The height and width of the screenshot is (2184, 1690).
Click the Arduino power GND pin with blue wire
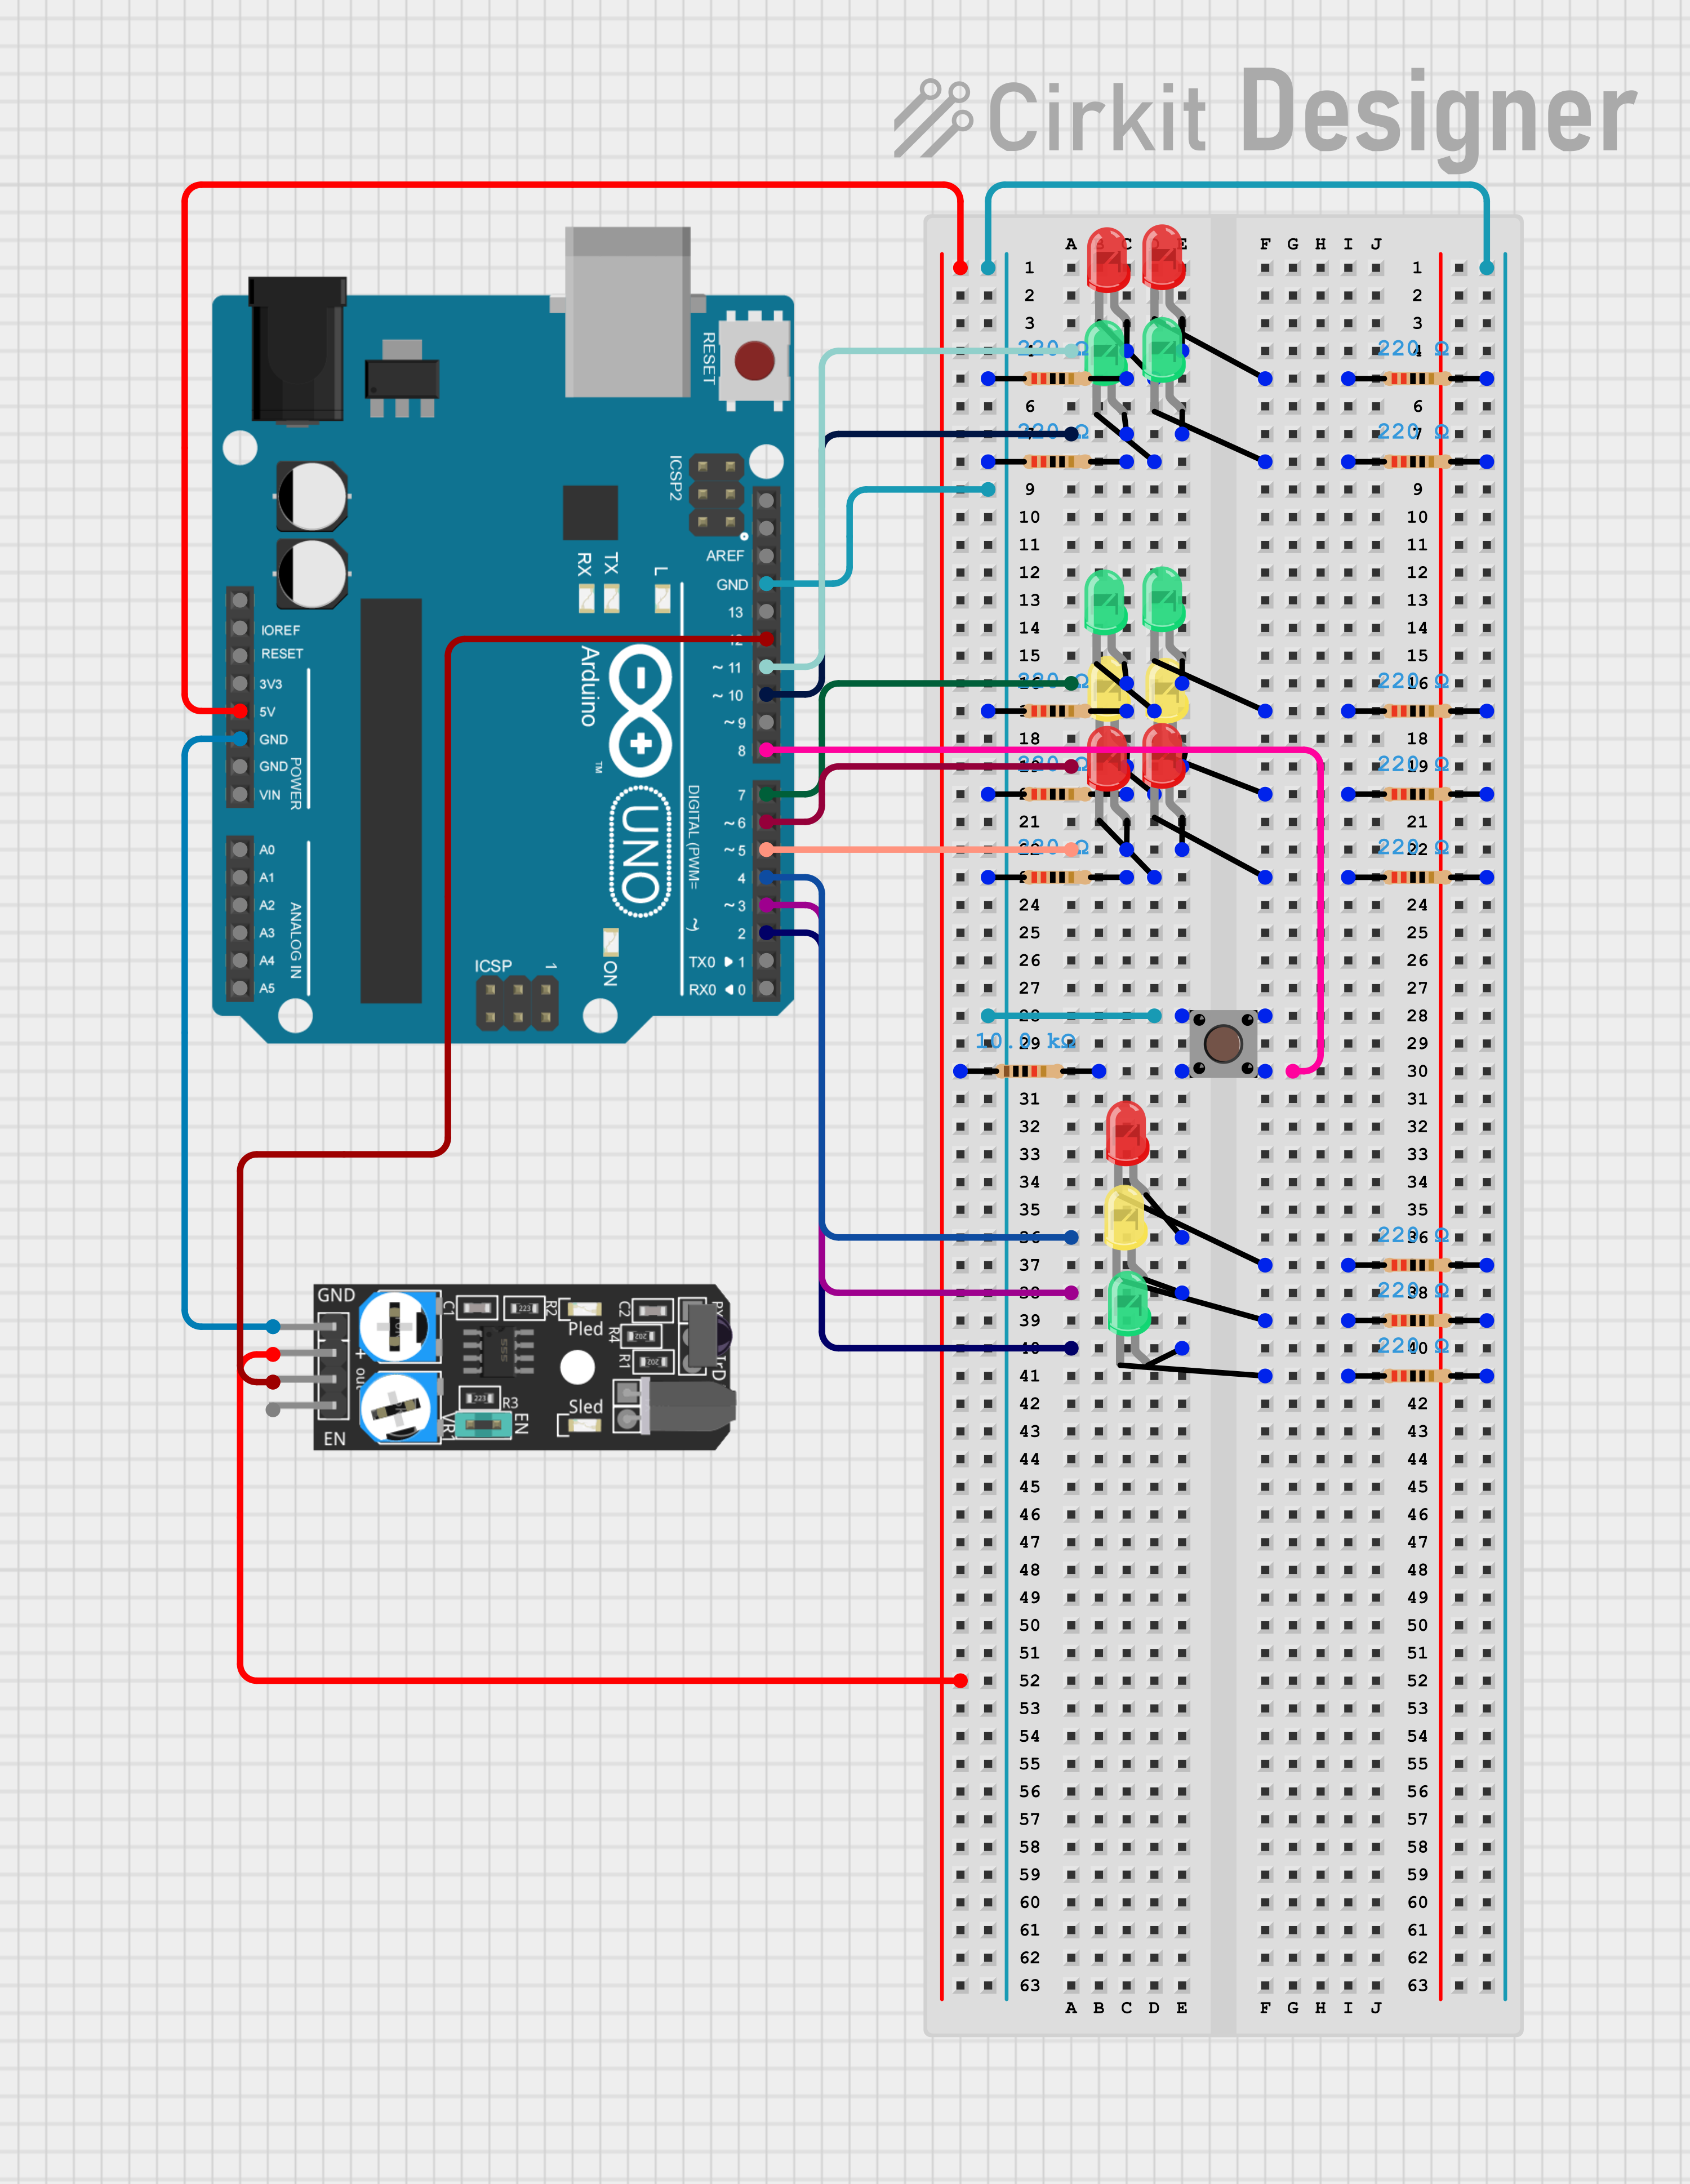tap(240, 739)
